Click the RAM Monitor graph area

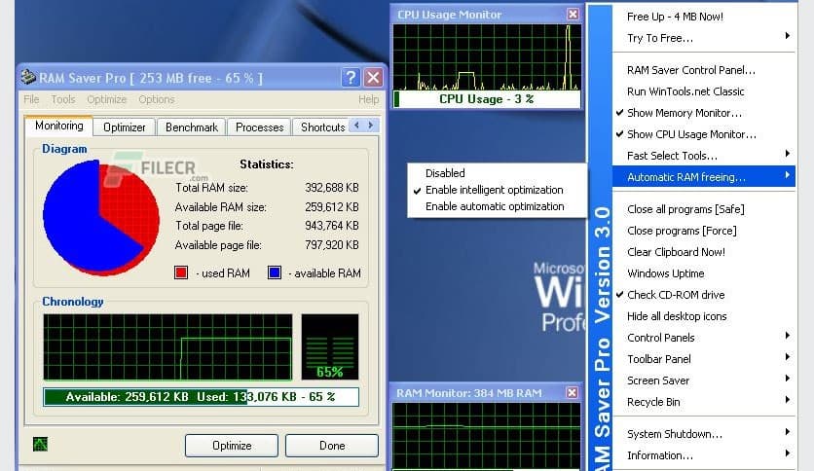(487, 436)
